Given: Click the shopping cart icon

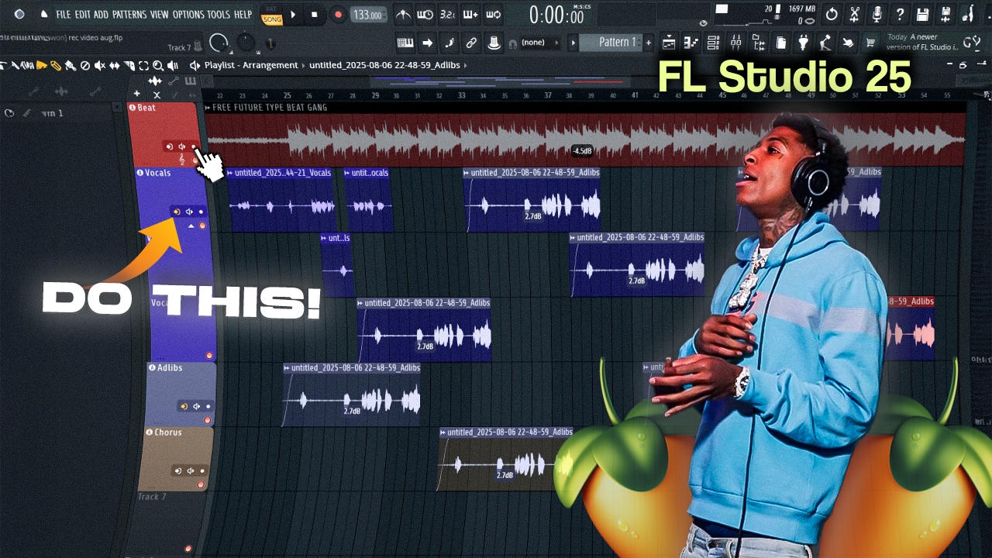Looking at the screenshot, I should [870, 43].
